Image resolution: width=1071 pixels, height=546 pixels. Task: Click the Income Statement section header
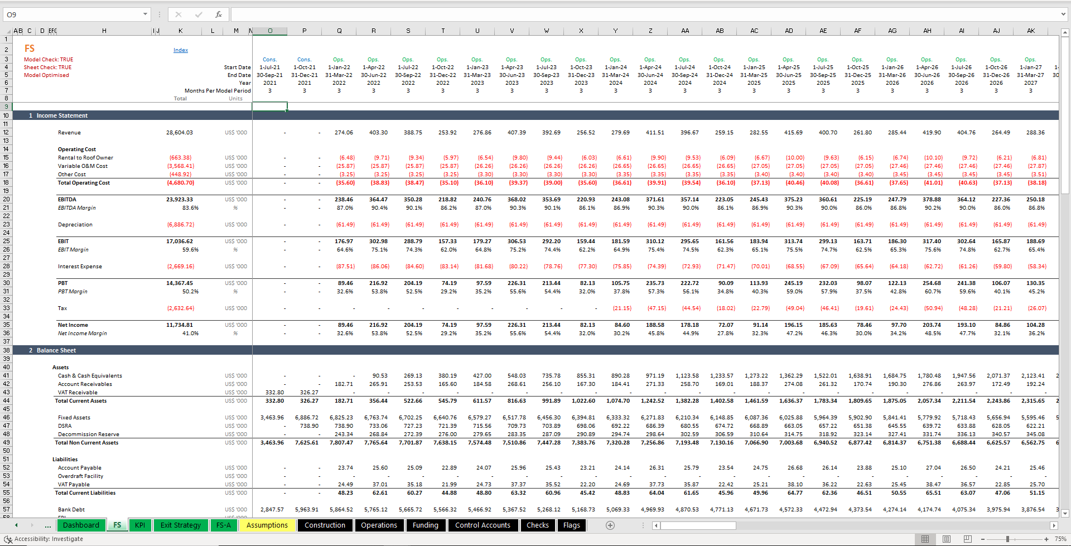click(62, 116)
